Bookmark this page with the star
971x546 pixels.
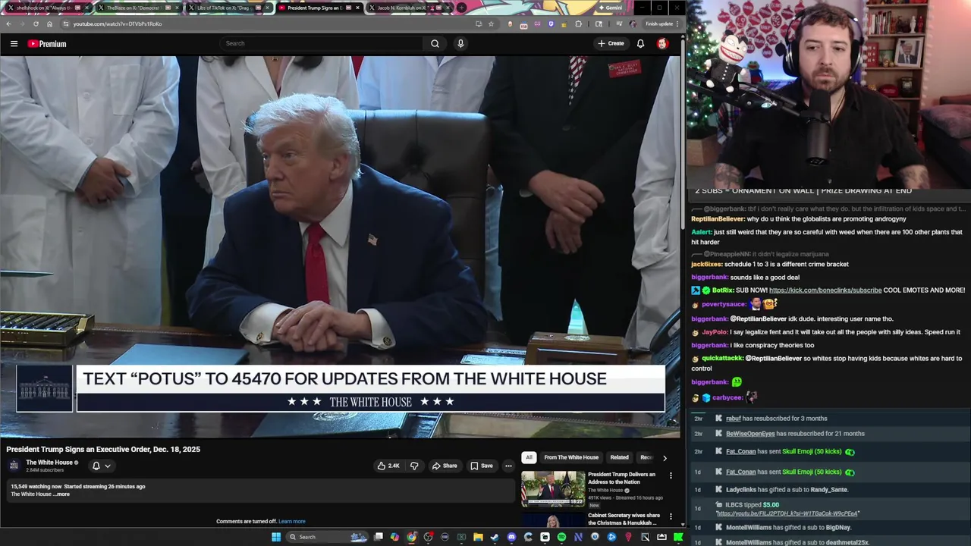tap(491, 24)
